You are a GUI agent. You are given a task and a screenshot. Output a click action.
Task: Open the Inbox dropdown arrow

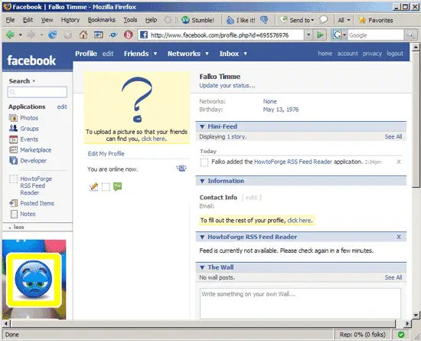click(245, 54)
